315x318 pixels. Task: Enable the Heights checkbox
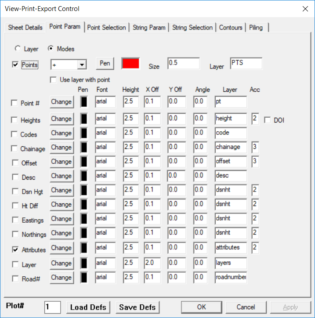click(15, 120)
